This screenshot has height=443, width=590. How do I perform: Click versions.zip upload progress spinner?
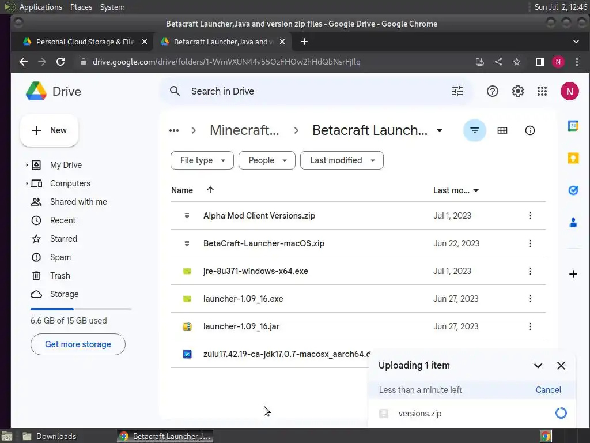[x=561, y=413]
